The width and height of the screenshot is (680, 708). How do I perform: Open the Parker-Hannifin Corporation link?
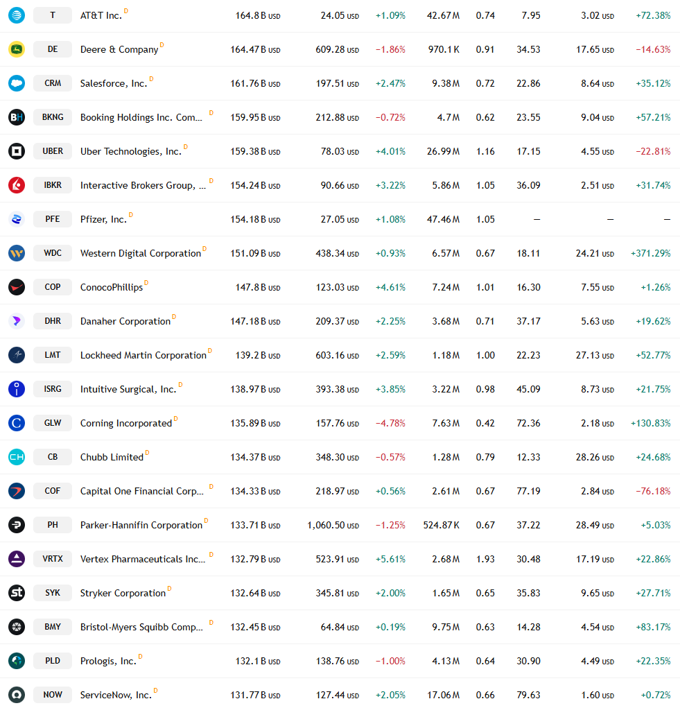click(141, 525)
